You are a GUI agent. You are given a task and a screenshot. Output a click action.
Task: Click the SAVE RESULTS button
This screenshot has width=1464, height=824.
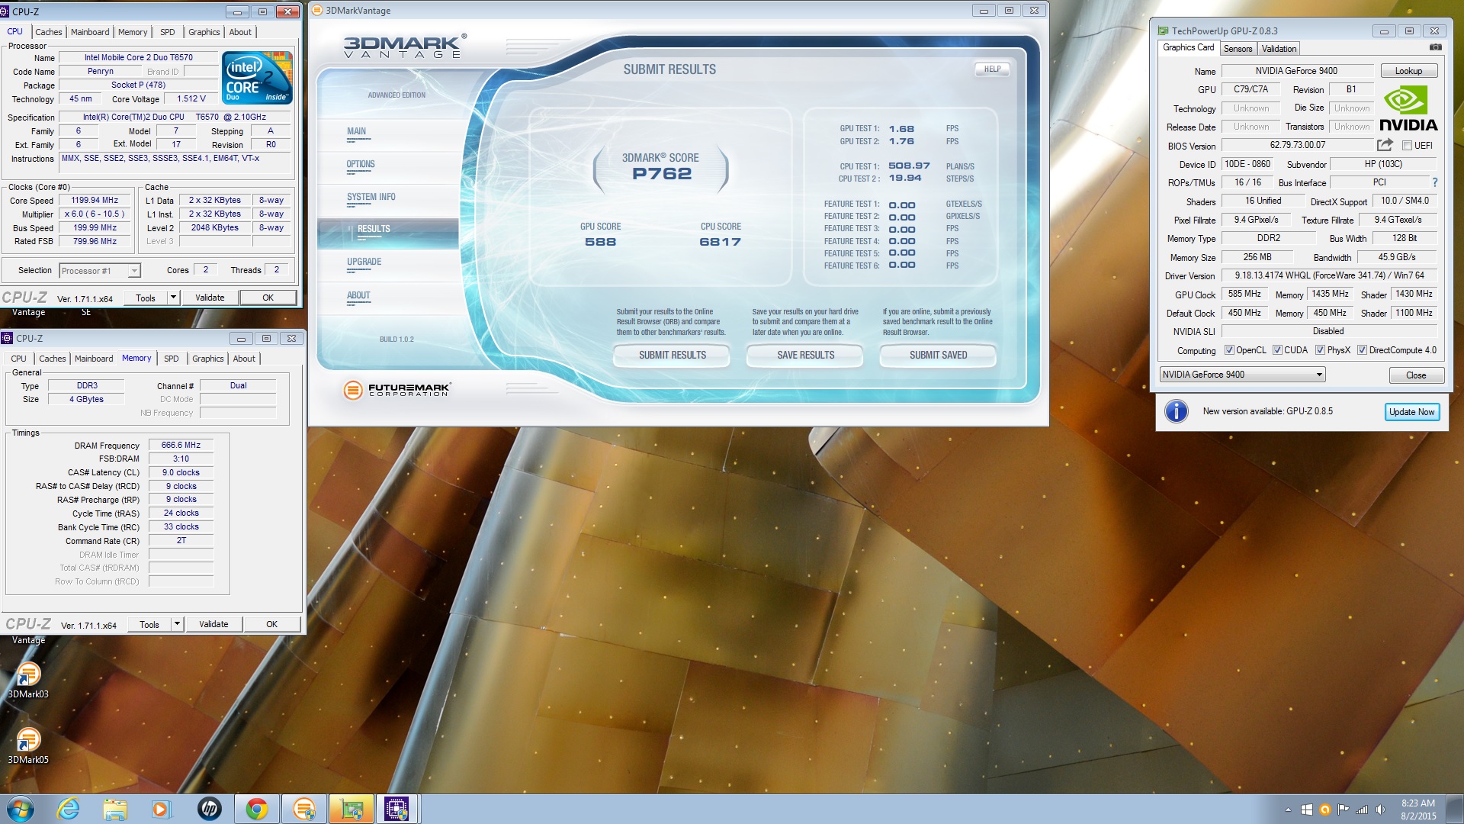(x=805, y=356)
